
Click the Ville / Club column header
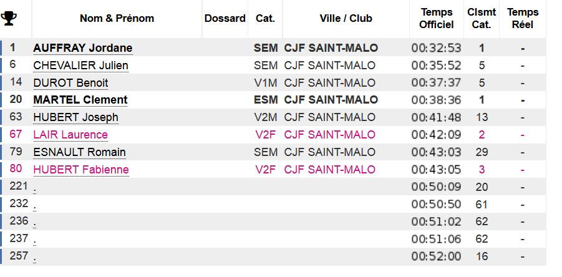346,18
